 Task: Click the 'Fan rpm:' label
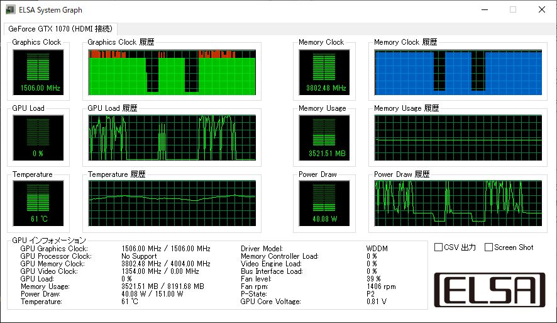pyautogui.click(x=255, y=286)
